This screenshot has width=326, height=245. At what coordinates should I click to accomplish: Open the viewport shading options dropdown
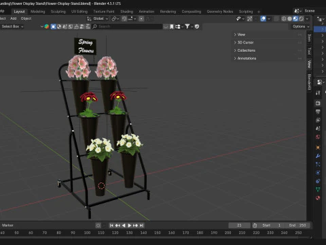click(307, 18)
